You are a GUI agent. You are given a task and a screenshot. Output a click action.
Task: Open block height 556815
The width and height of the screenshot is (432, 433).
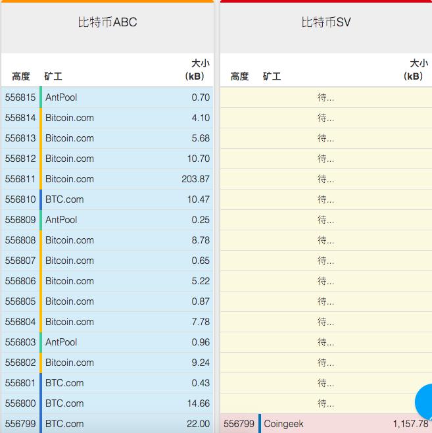(20, 97)
